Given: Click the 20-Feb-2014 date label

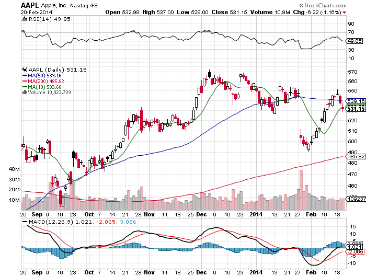Looking at the screenshot, I should pos(37,13).
